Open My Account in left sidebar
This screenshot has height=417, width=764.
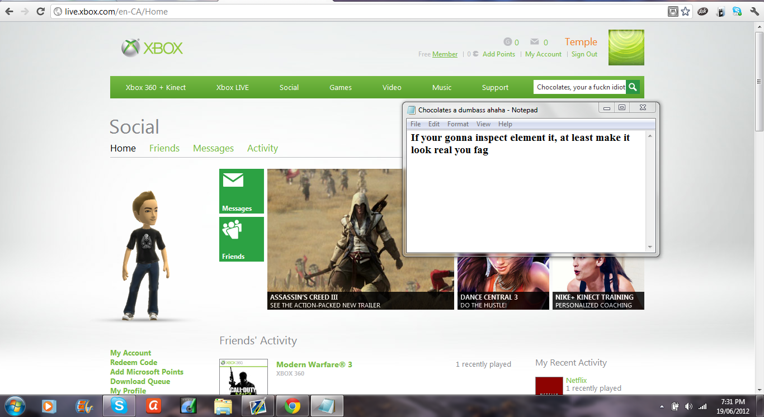pyautogui.click(x=130, y=353)
